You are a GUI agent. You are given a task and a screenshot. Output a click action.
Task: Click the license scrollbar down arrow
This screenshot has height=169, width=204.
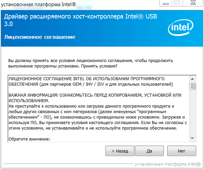tap(192, 138)
